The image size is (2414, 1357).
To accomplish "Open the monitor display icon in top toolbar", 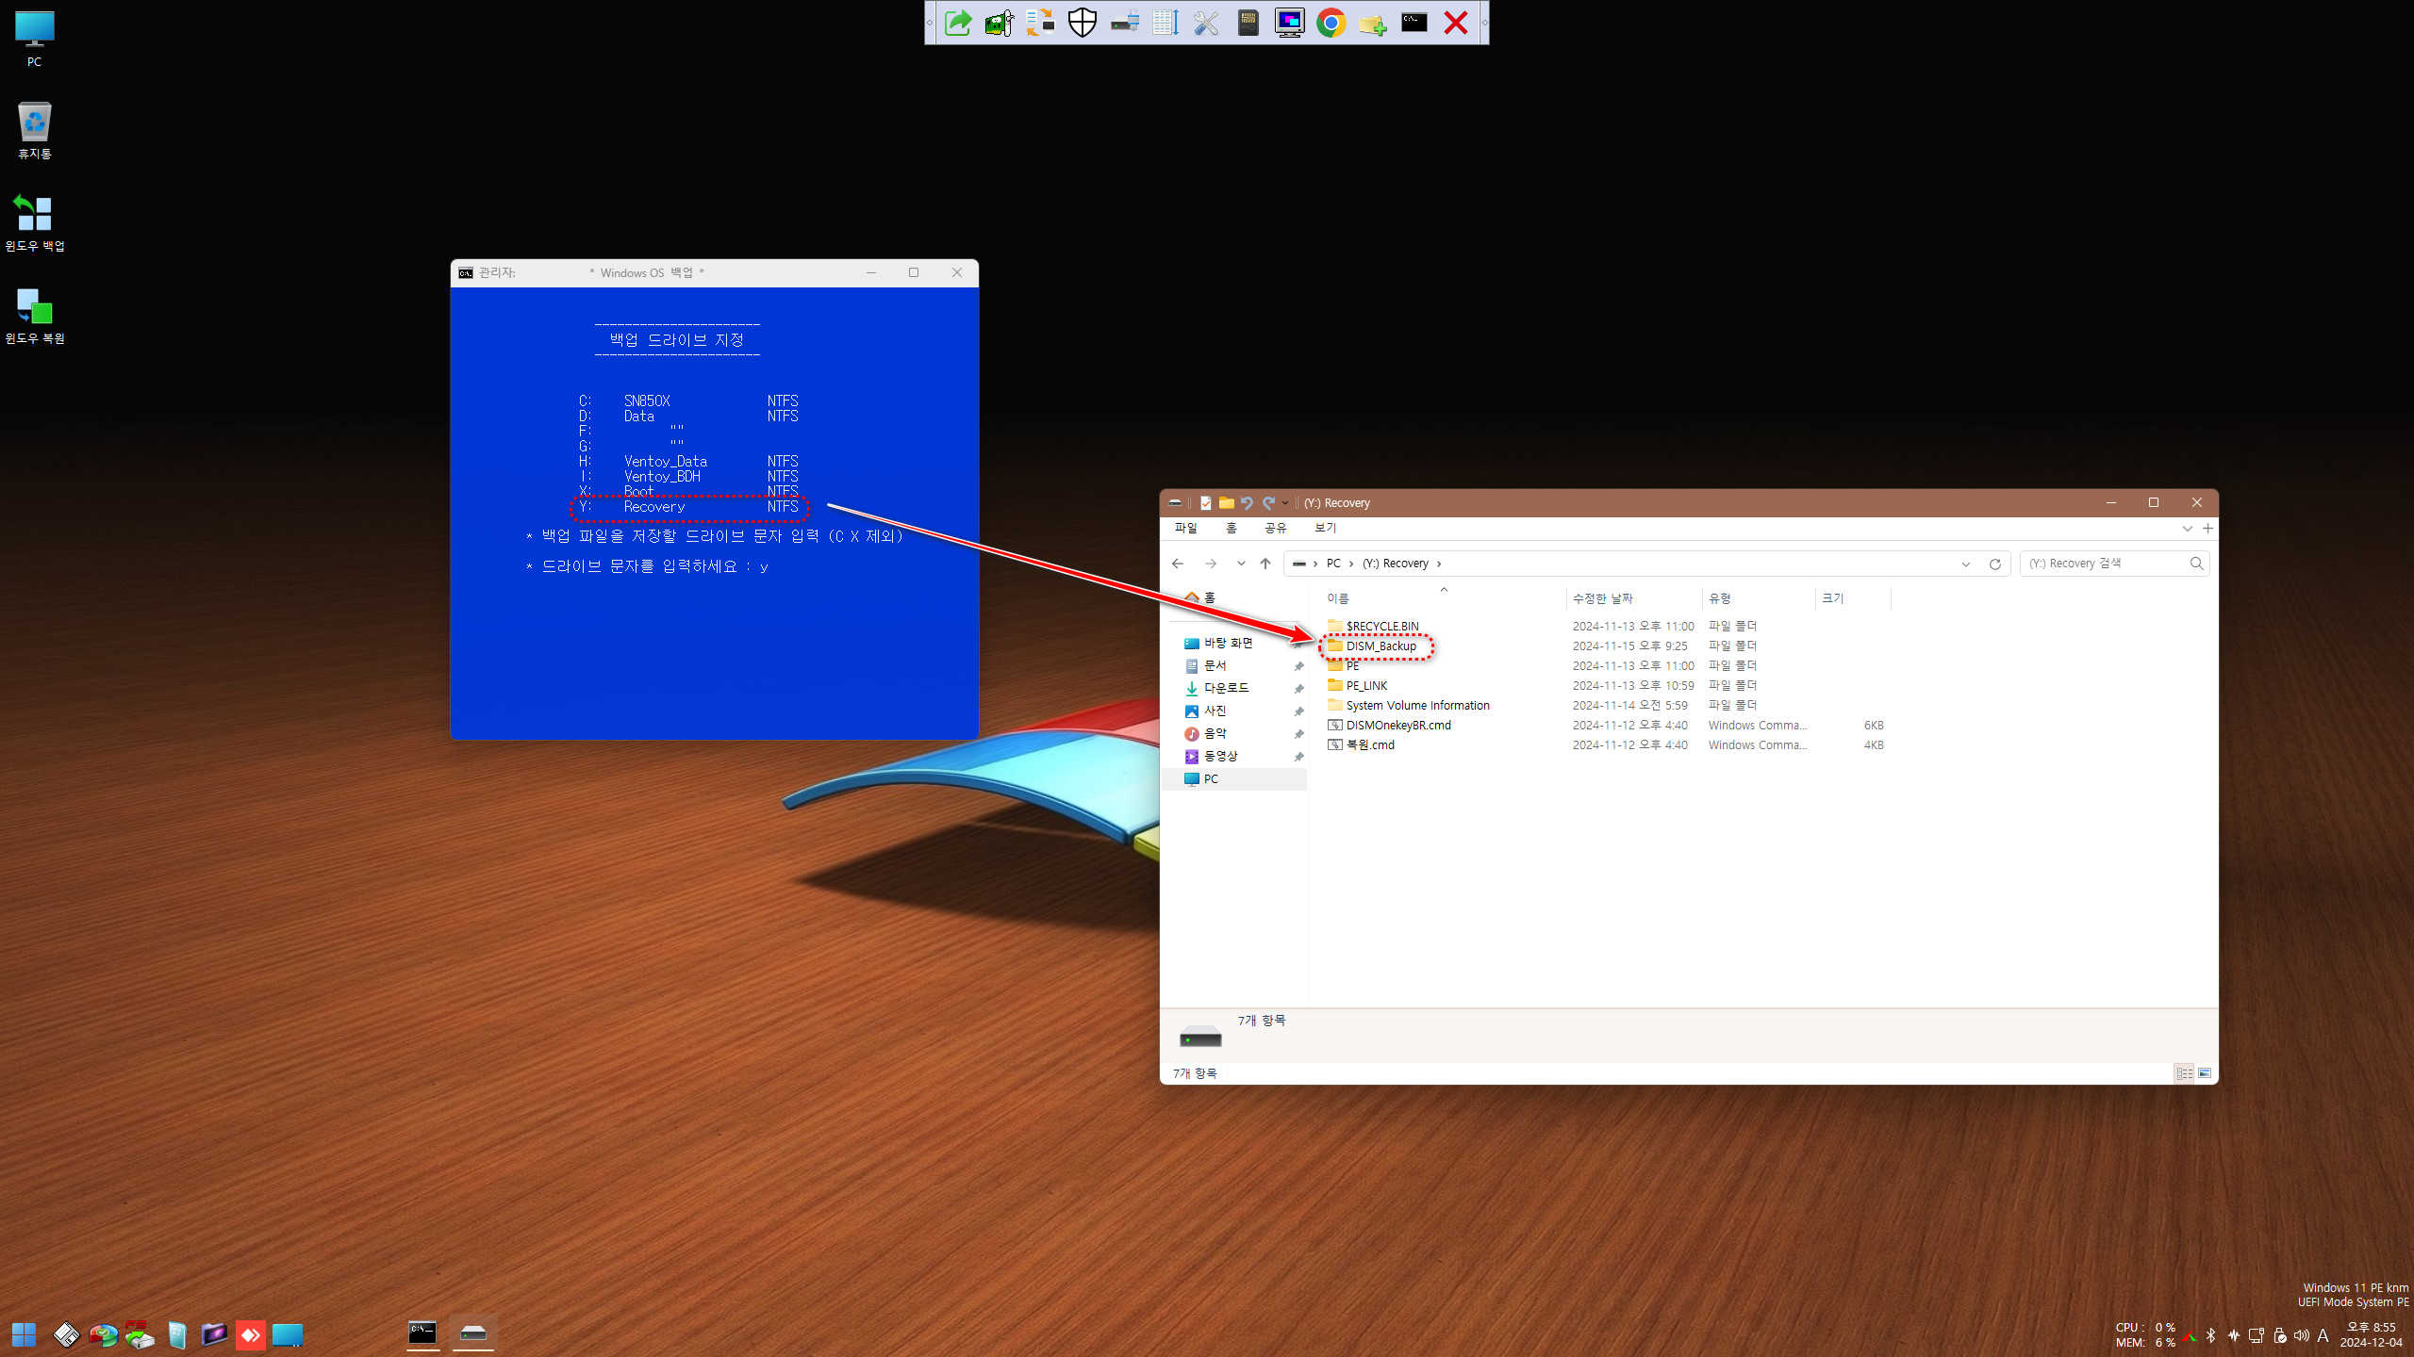I will (1290, 23).
